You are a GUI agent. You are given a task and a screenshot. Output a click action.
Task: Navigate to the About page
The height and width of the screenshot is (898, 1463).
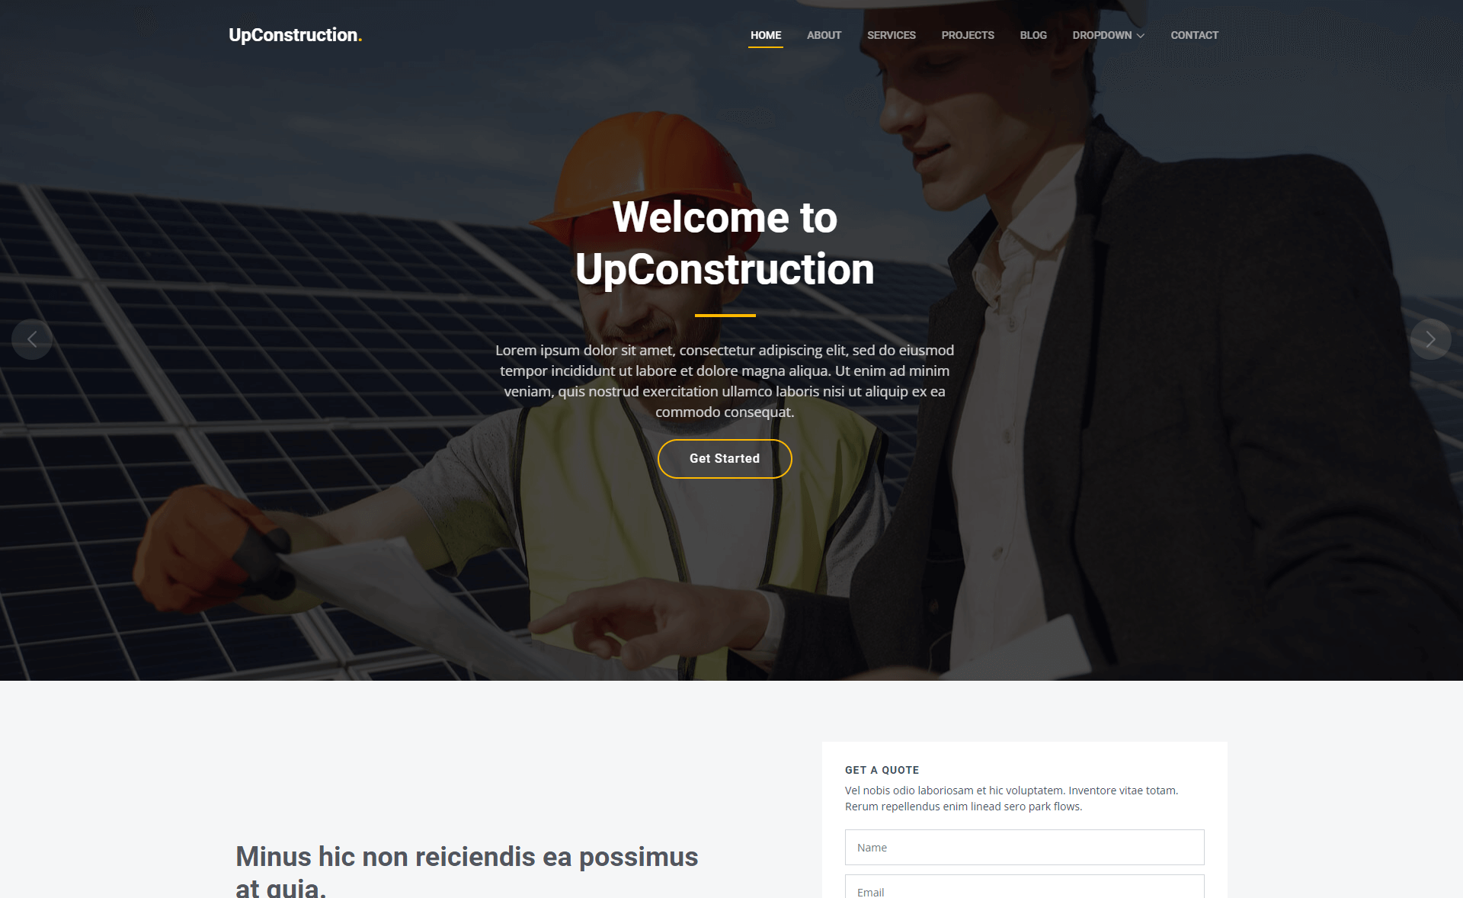click(824, 35)
